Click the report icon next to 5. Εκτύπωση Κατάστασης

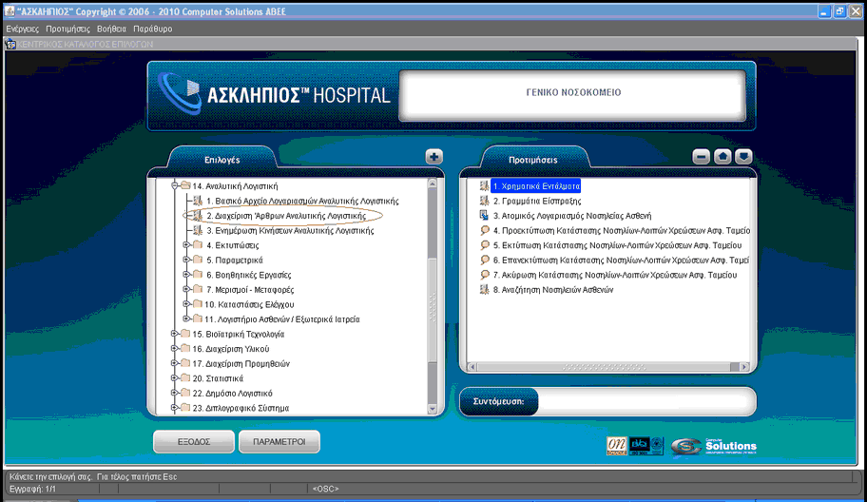click(485, 245)
